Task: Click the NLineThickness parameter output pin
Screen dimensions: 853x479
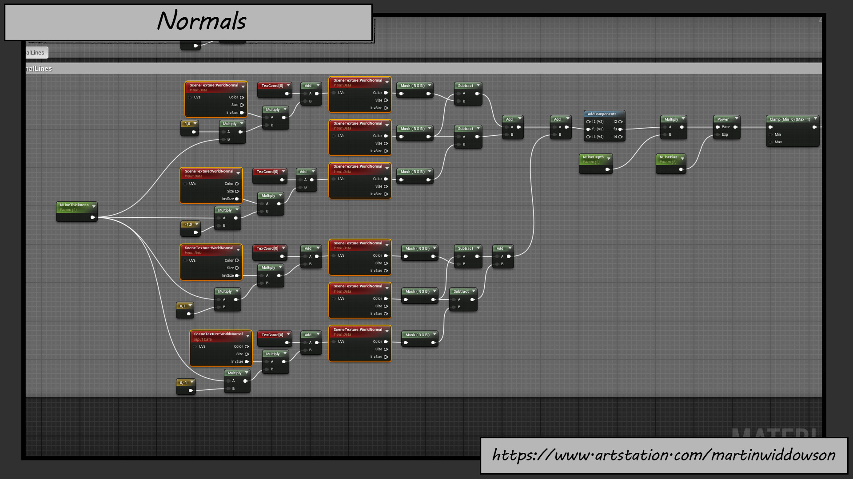Action: (92, 217)
